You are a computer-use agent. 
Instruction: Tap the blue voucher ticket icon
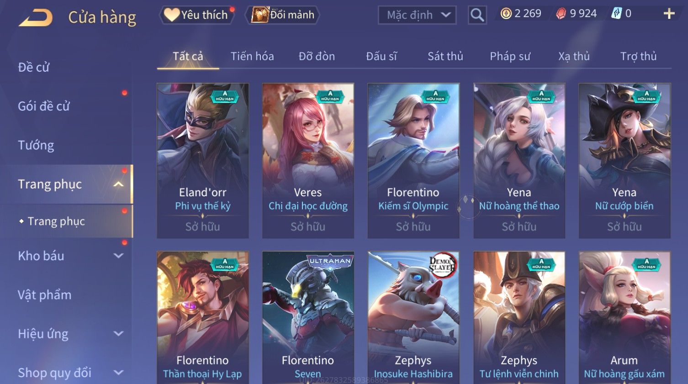pyautogui.click(x=616, y=14)
